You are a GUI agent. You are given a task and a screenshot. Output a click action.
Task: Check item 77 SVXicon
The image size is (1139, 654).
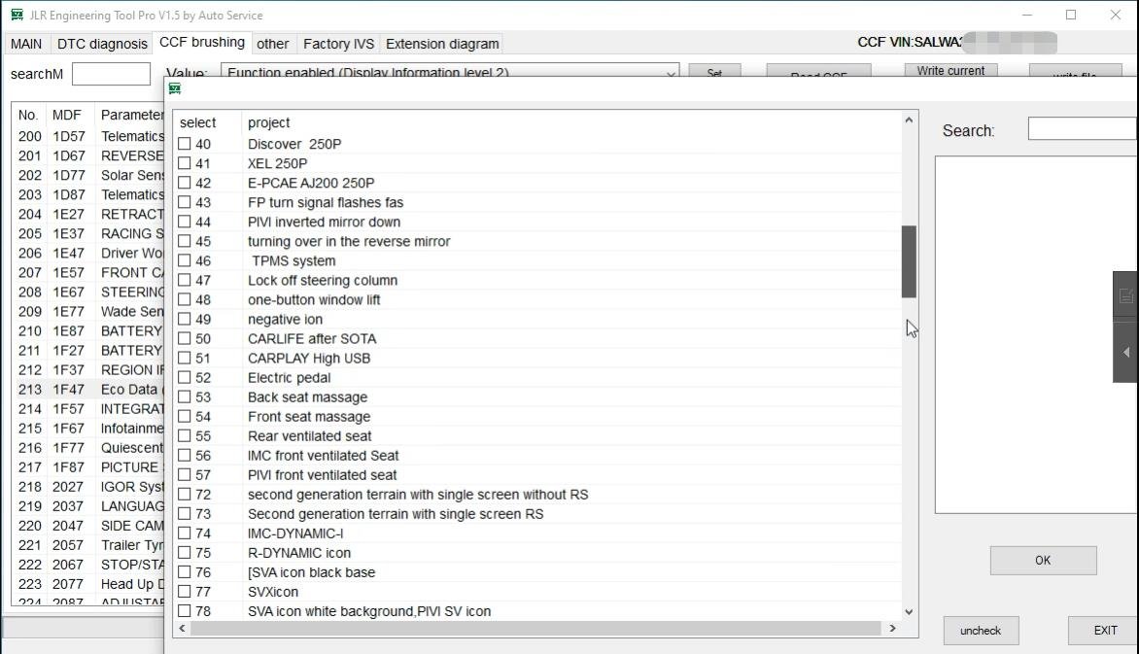pos(185,592)
